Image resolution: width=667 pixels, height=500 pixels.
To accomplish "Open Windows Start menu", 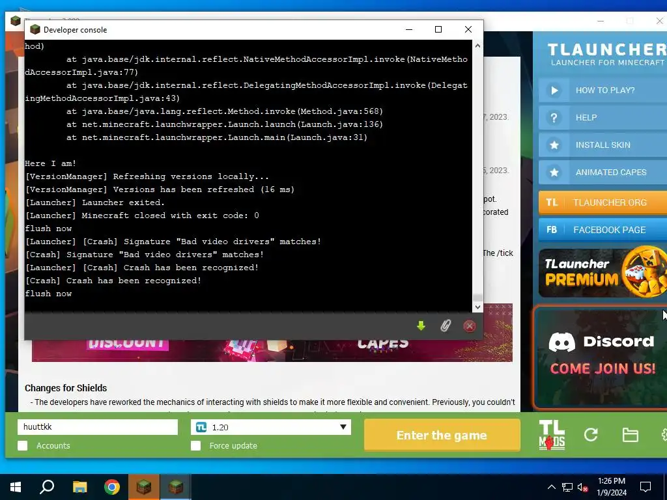I will 16,487.
